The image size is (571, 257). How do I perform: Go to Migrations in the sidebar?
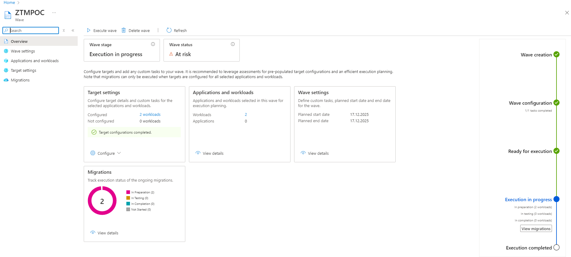coord(20,80)
